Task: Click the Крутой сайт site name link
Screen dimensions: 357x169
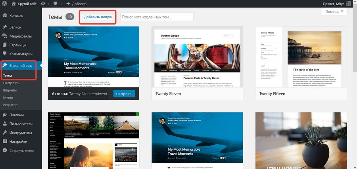Action: [24, 4]
